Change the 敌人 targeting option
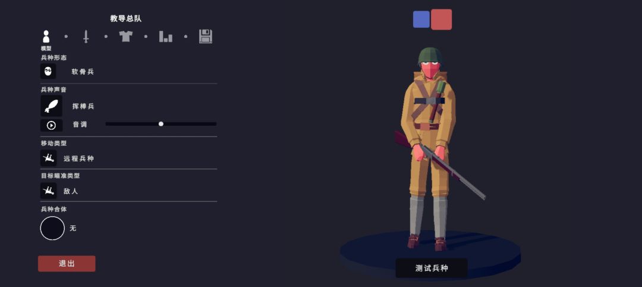 coord(70,191)
